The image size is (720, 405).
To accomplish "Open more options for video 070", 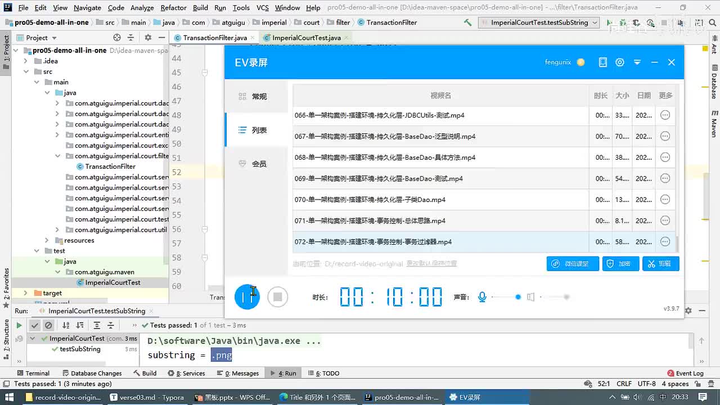I will 665,200.
